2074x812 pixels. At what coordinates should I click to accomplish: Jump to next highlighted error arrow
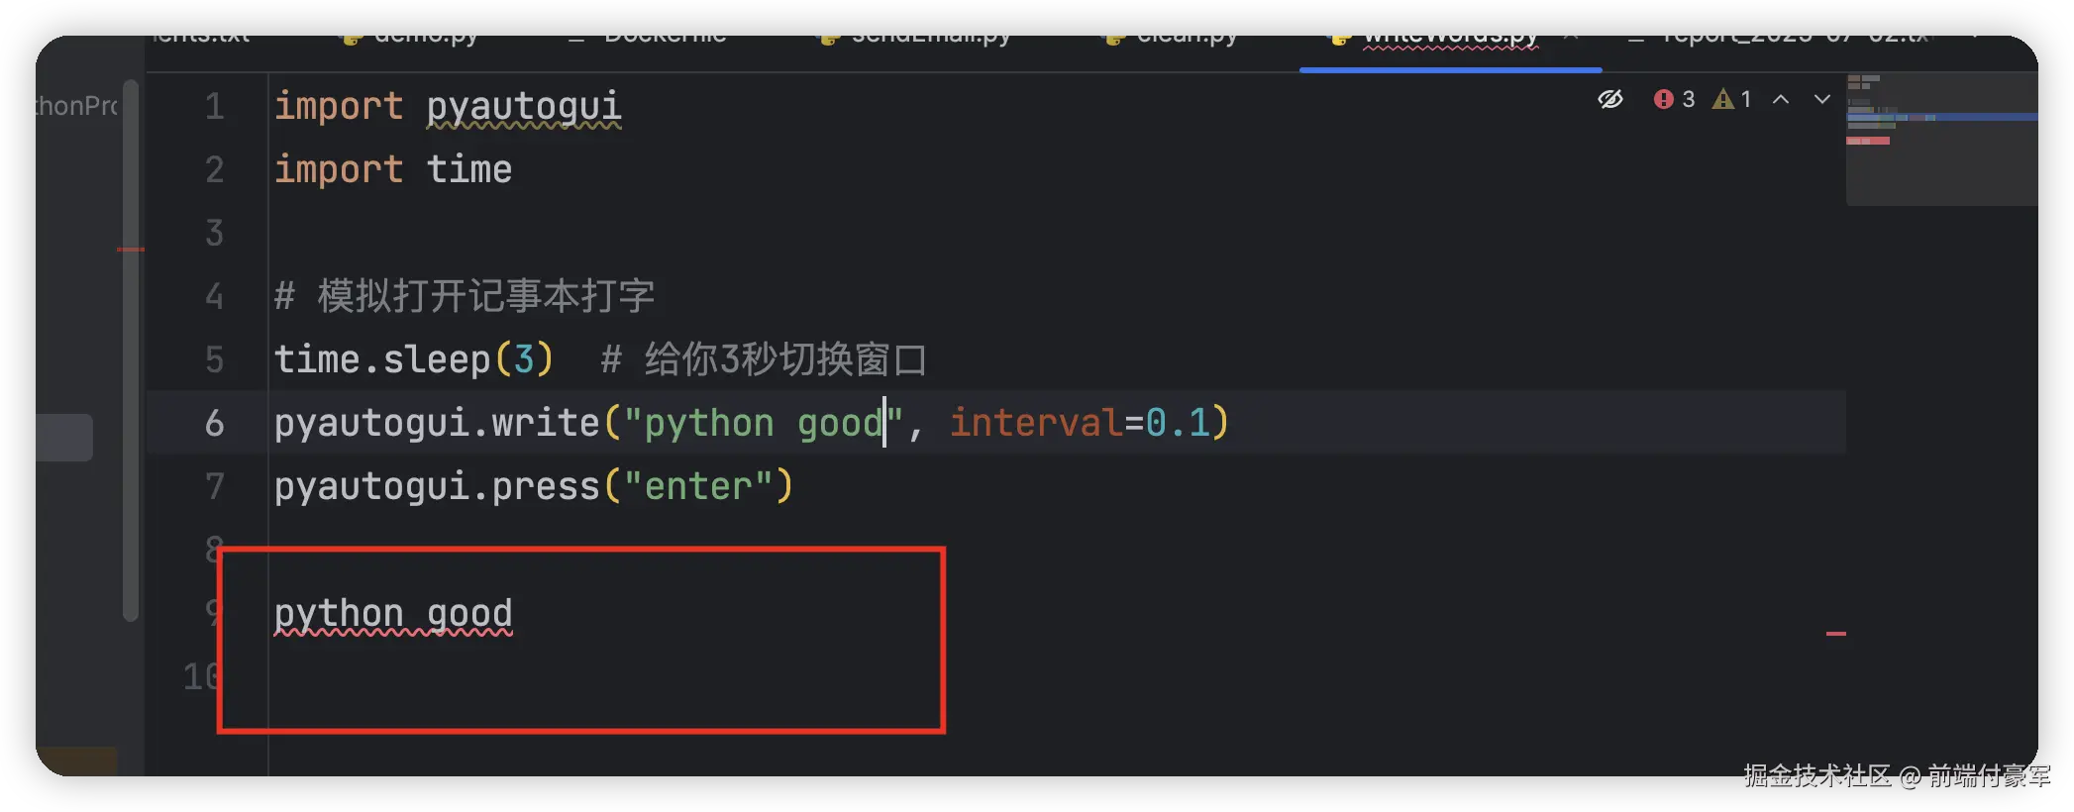pos(1821,99)
